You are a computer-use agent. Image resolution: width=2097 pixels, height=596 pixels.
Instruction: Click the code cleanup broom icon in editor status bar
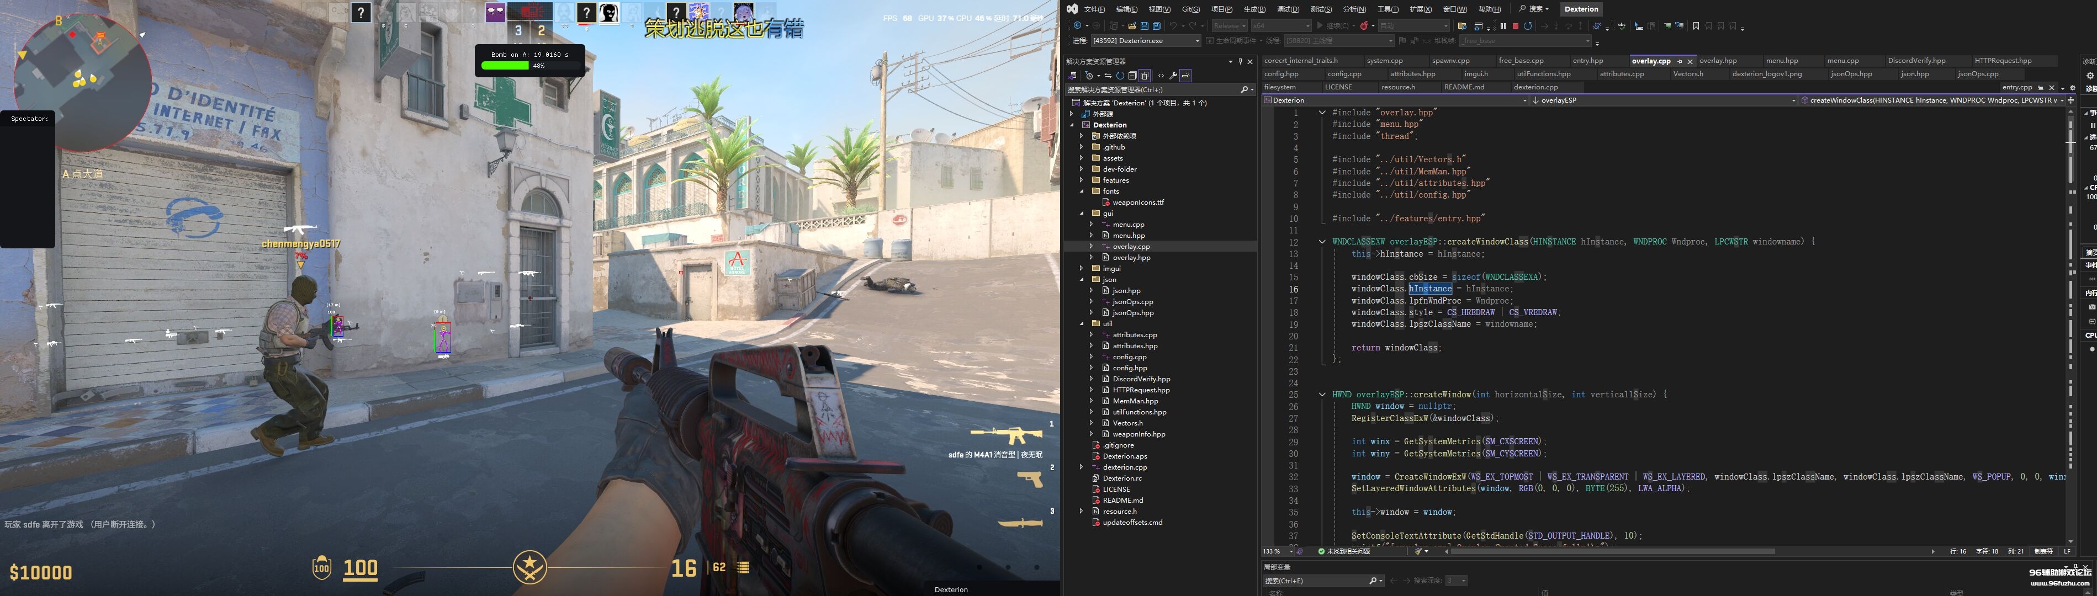click(1418, 551)
